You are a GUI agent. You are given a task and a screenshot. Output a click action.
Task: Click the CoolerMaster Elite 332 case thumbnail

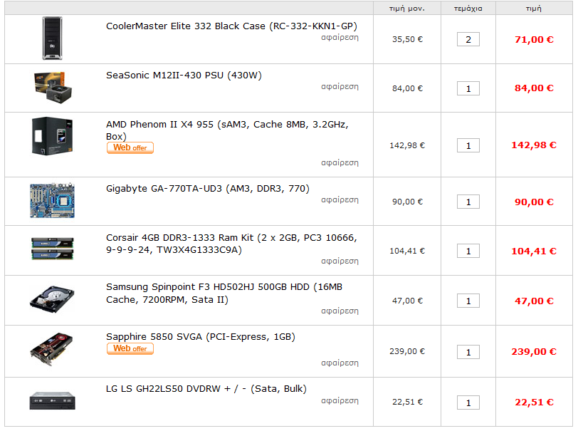[x=53, y=38]
